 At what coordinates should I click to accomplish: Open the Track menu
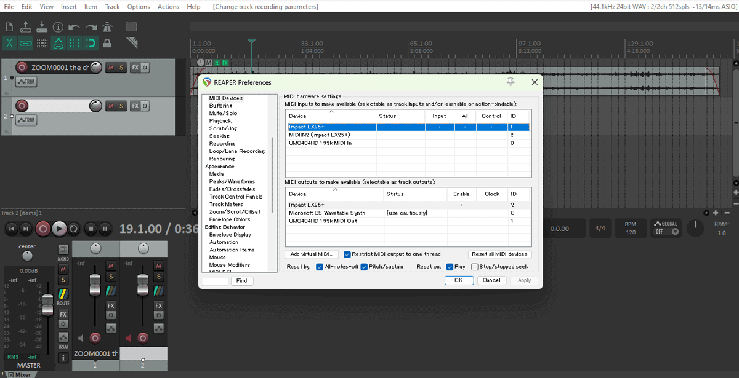[x=112, y=7]
